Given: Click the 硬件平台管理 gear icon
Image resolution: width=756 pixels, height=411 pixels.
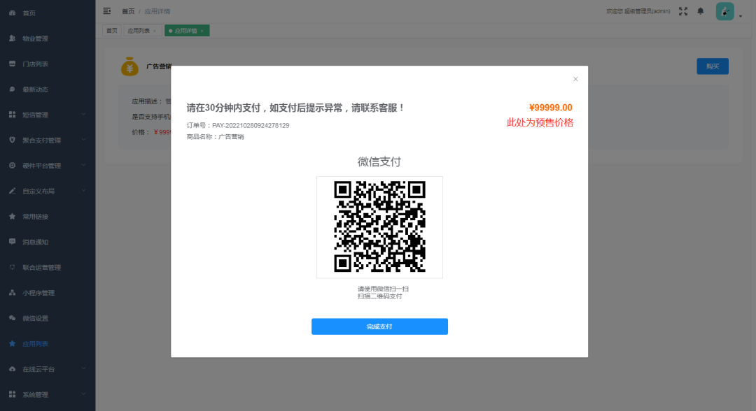Looking at the screenshot, I should point(12,166).
